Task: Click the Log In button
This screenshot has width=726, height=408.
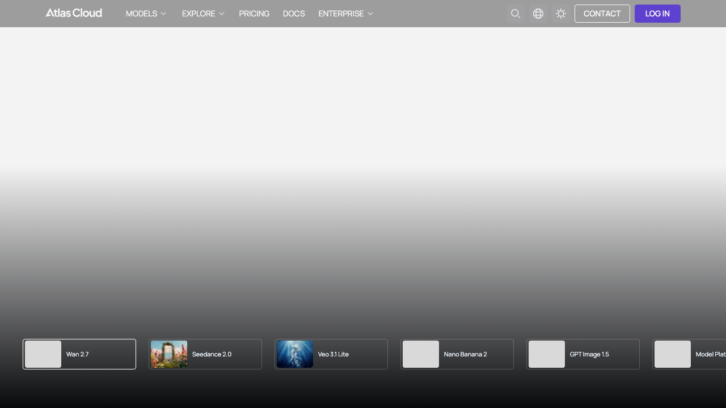Action: point(657,14)
